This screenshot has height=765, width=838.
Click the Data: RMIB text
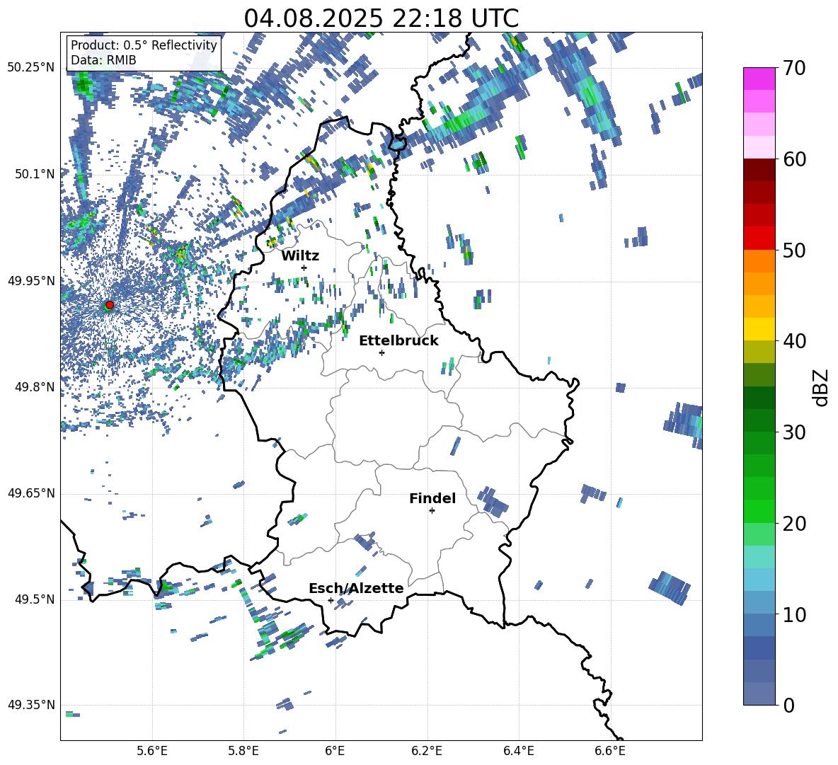pyautogui.click(x=103, y=60)
